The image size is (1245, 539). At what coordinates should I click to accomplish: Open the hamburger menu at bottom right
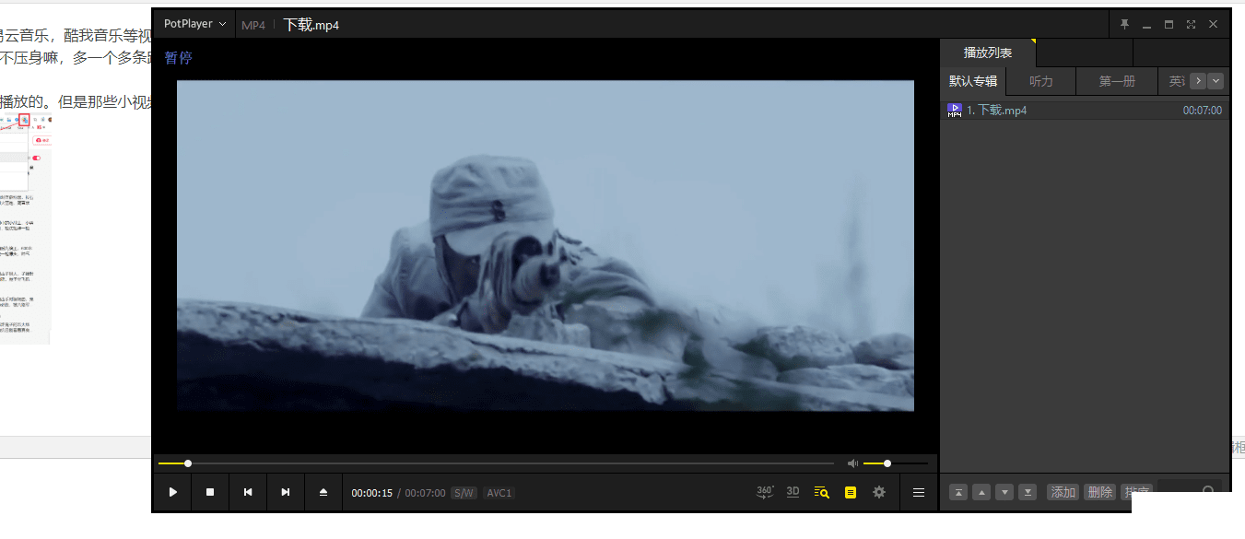[x=919, y=492]
